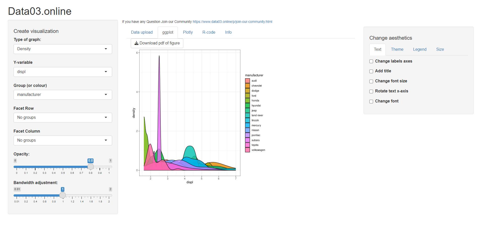This screenshot has width=482, height=230.
Task: Click the density plot image
Action: tap(199, 117)
